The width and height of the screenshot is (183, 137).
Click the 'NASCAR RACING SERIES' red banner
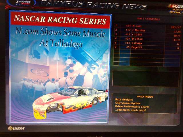click(60, 20)
